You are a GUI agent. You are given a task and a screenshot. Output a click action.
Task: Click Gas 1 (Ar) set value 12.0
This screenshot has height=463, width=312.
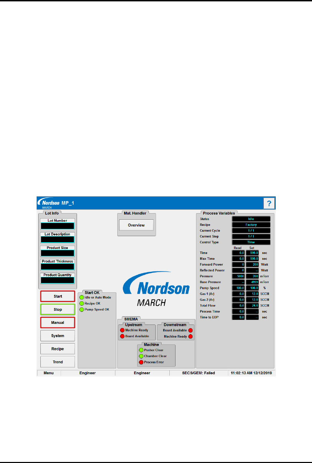pyautogui.click(x=252, y=294)
